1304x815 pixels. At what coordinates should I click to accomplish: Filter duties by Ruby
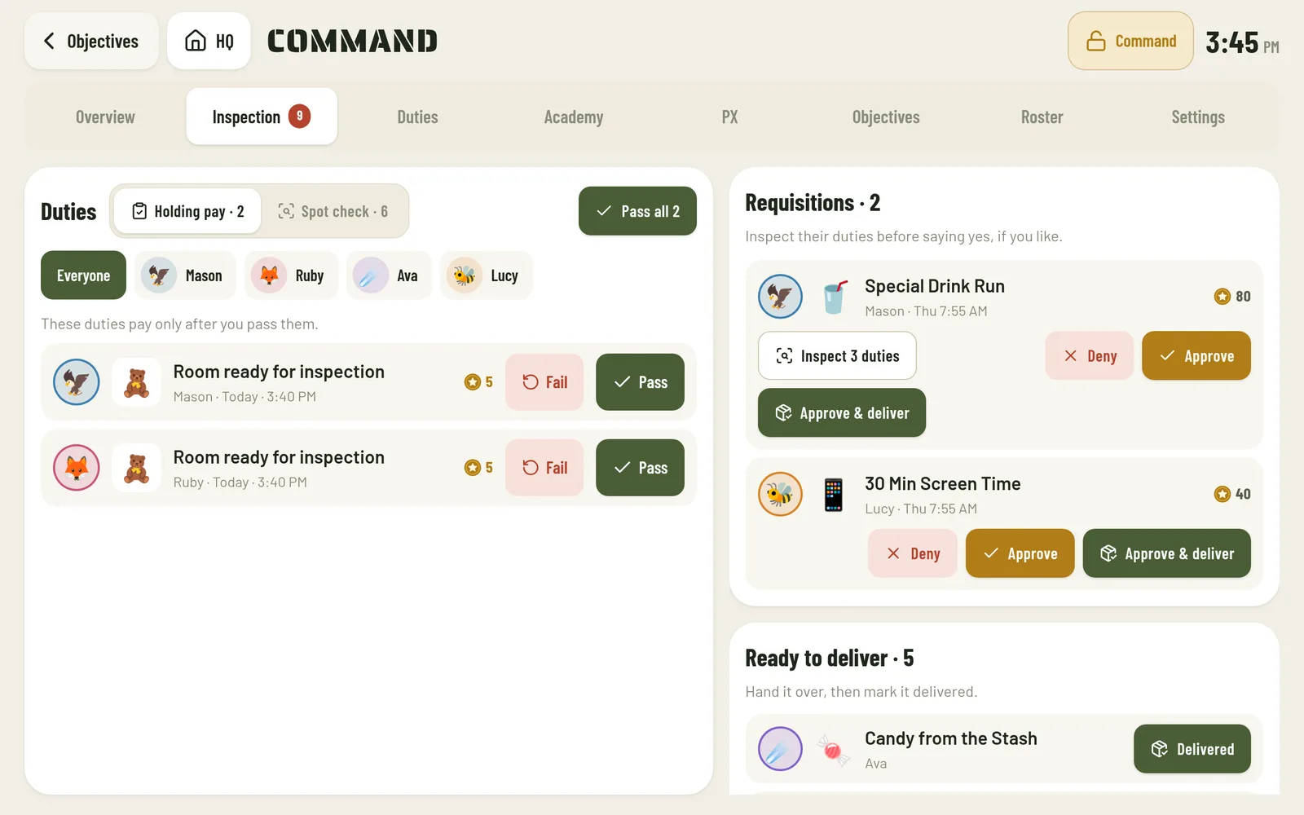[x=291, y=275]
